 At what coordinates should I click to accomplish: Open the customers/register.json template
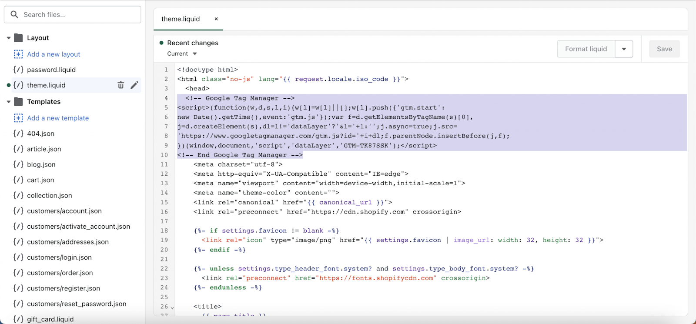(x=64, y=288)
